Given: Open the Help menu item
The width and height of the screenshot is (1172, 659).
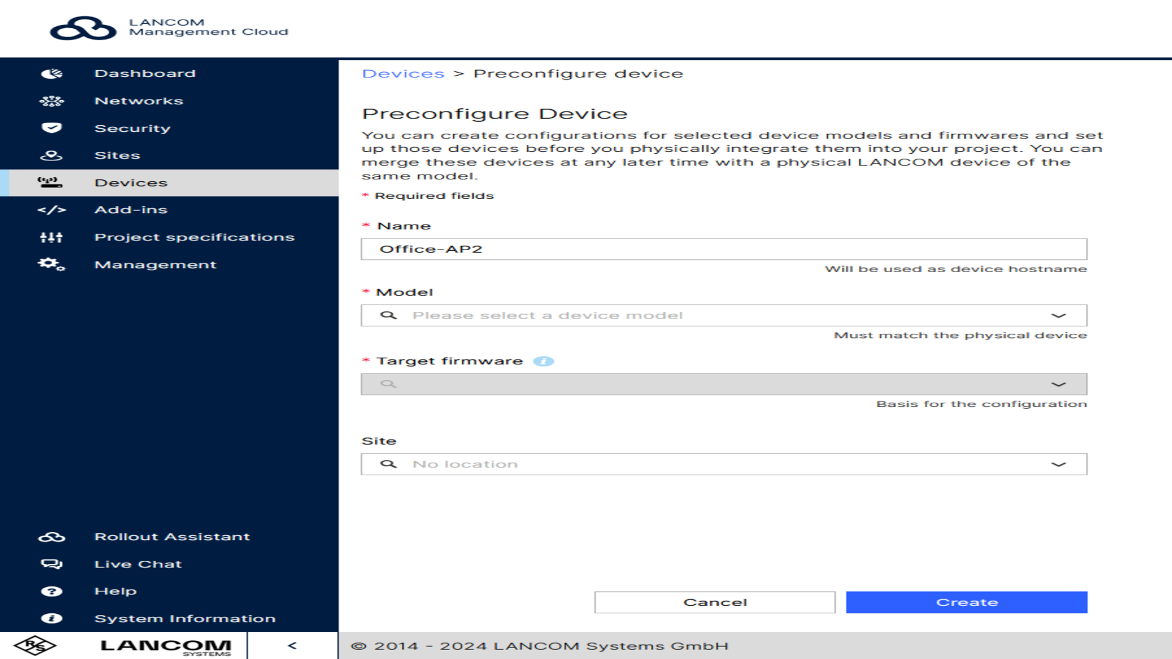Looking at the screenshot, I should pos(115,591).
